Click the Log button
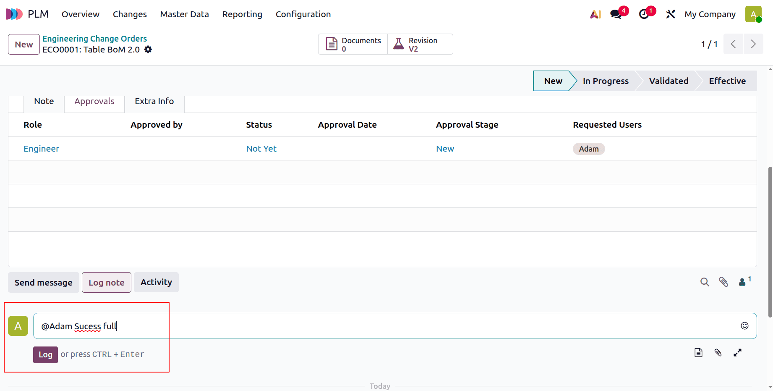This screenshot has height=391, width=773. (45, 355)
